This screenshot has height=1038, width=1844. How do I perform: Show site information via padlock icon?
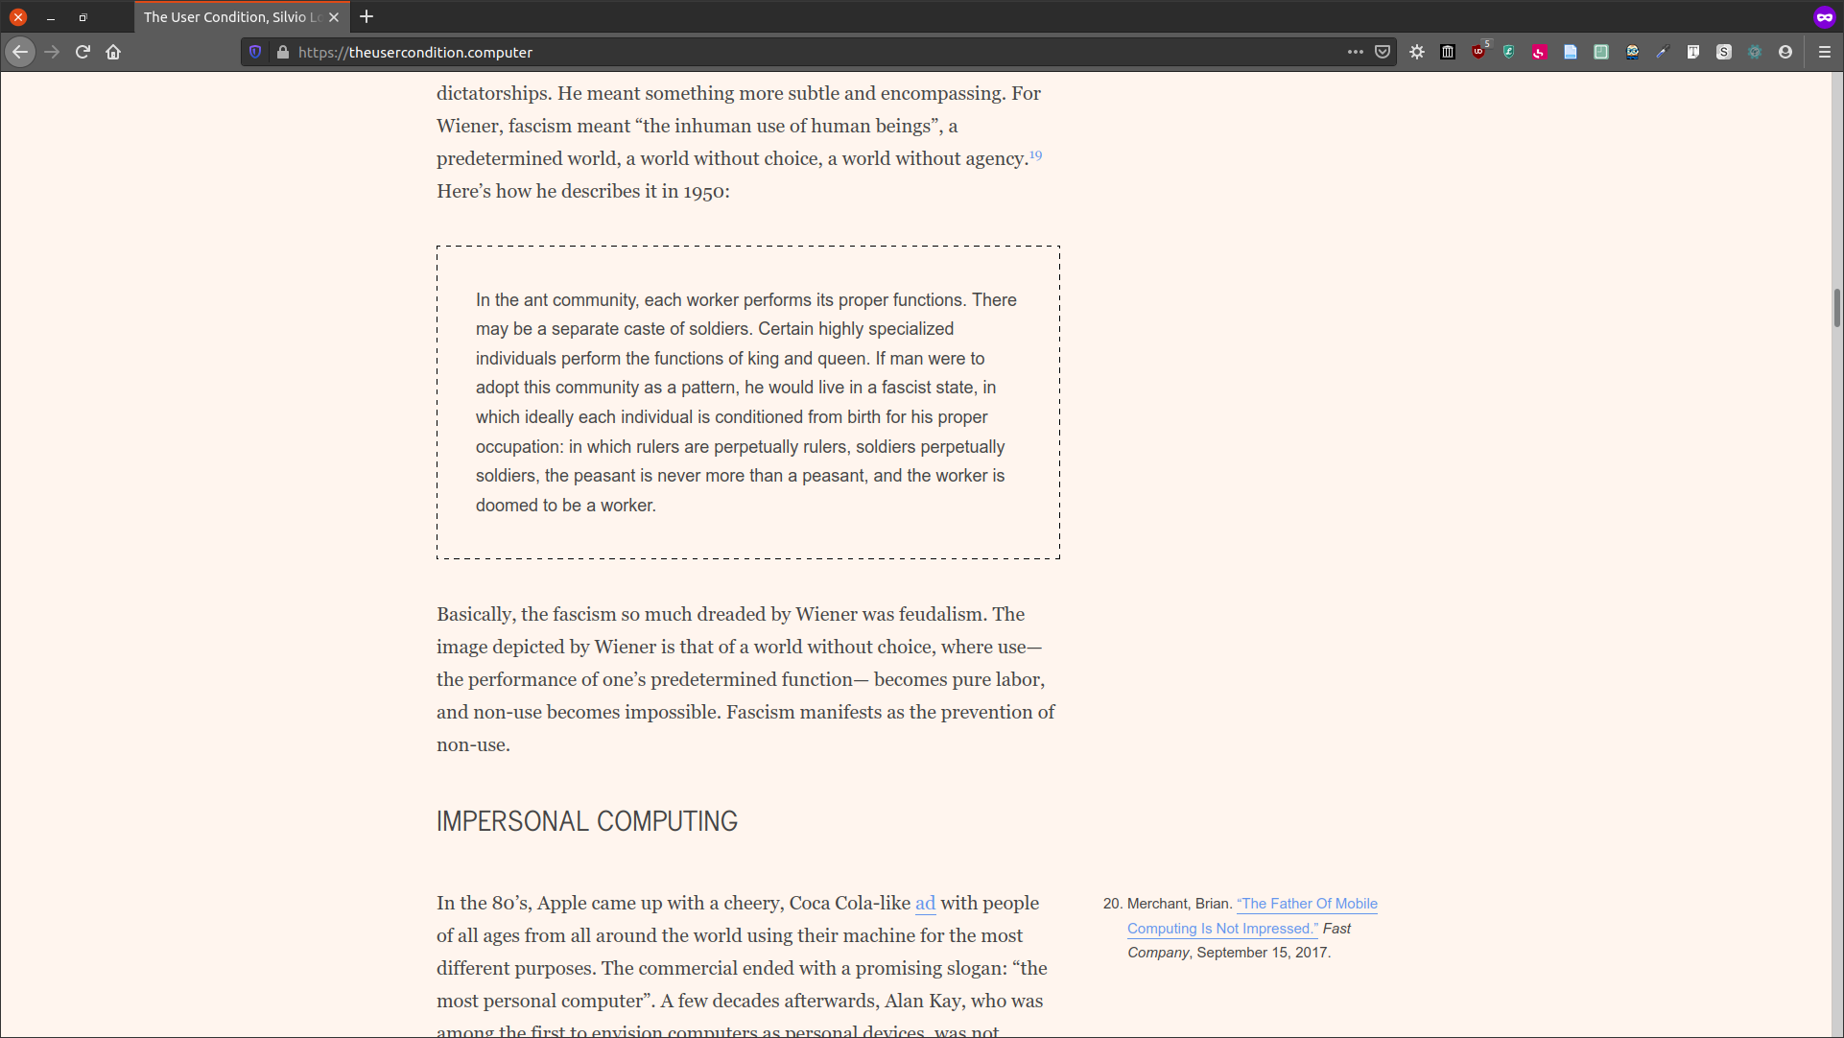[283, 52]
